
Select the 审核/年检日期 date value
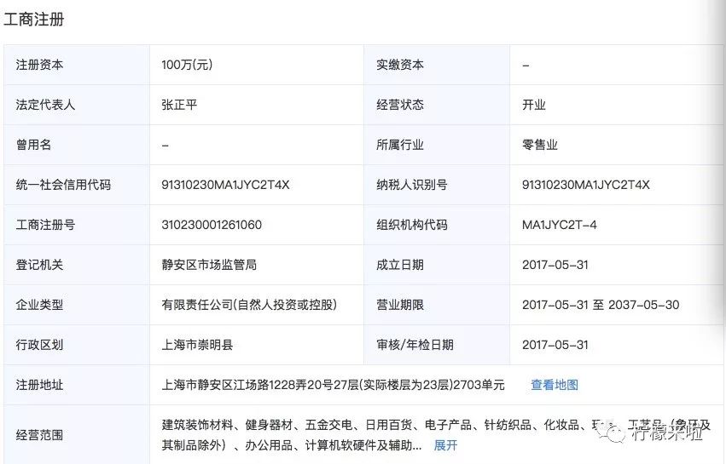[x=555, y=345]
